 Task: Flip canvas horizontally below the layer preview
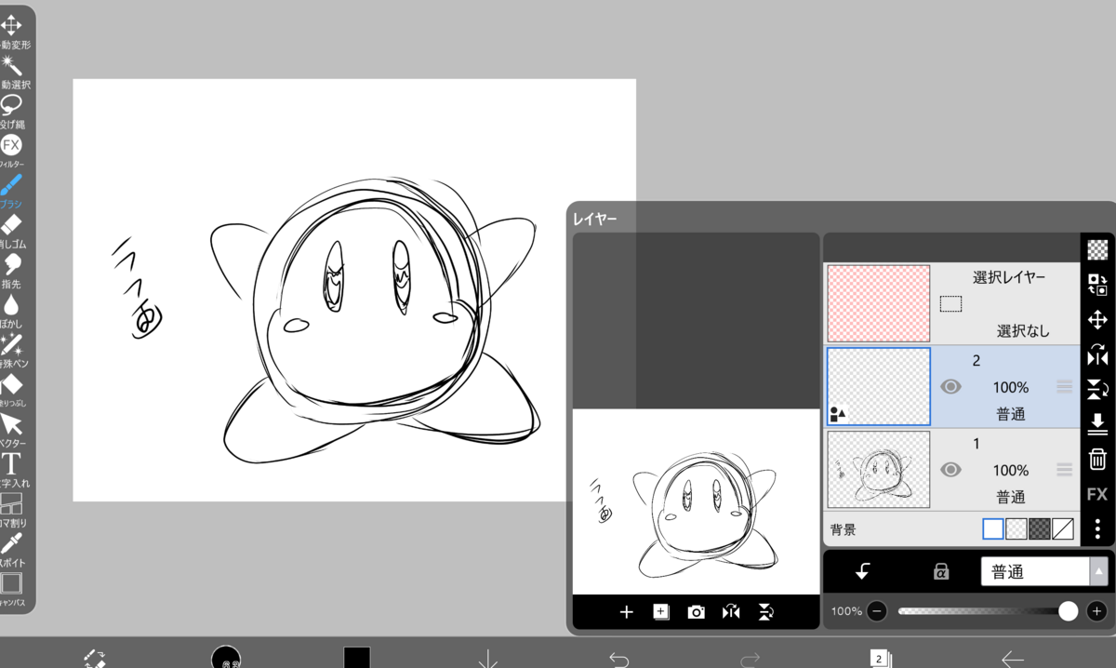pyautogui.click(x=731, y=611)
